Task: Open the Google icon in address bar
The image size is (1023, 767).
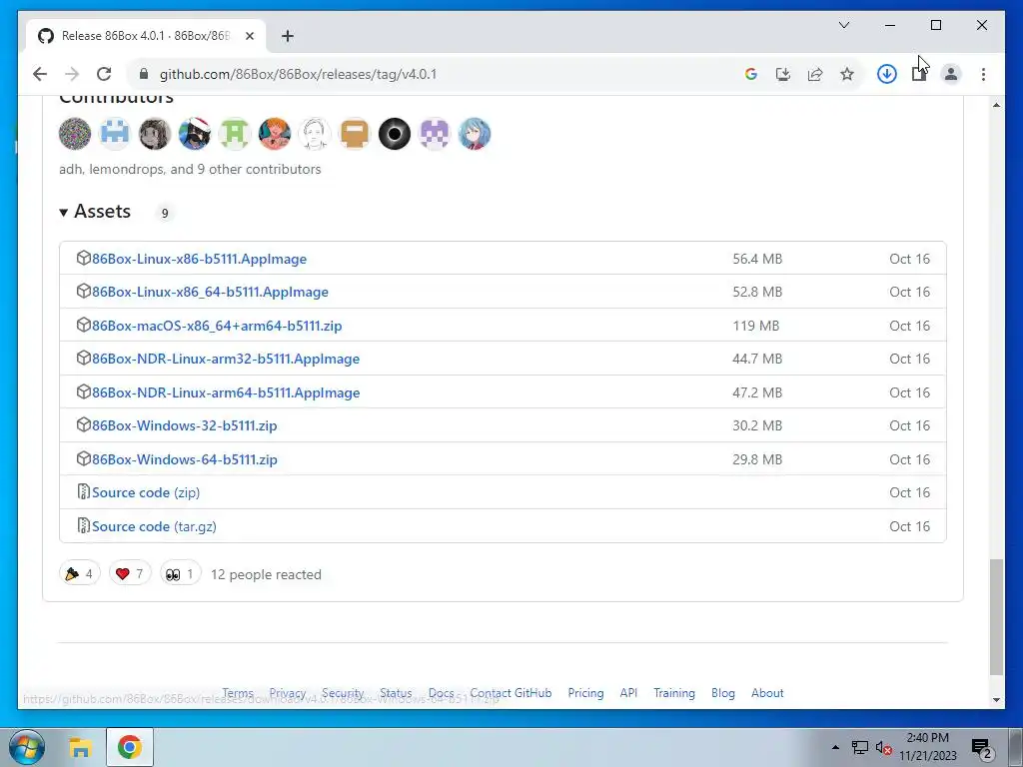Action: pos(751,74)
